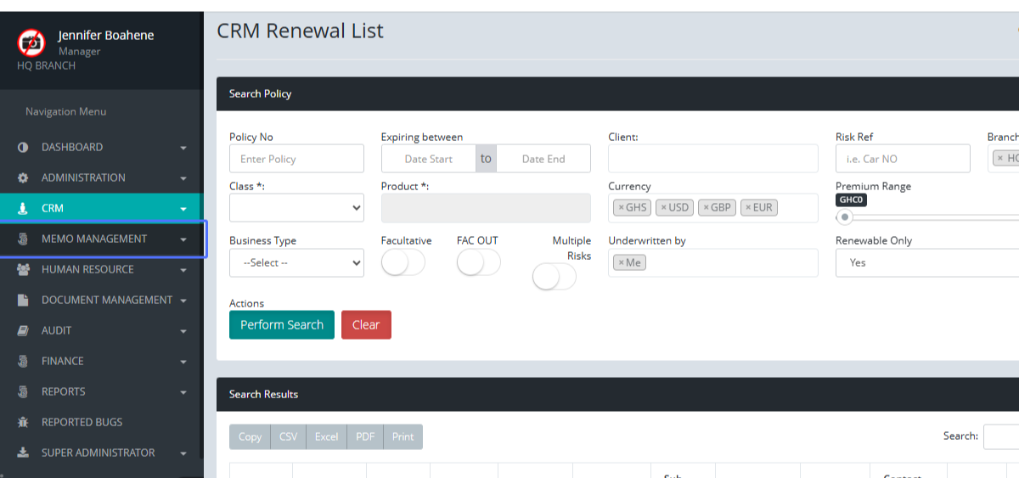This screenshot has height=478, width=1019.
Task: Click the Premium Range slider handle
Action: tap(845, 217)
